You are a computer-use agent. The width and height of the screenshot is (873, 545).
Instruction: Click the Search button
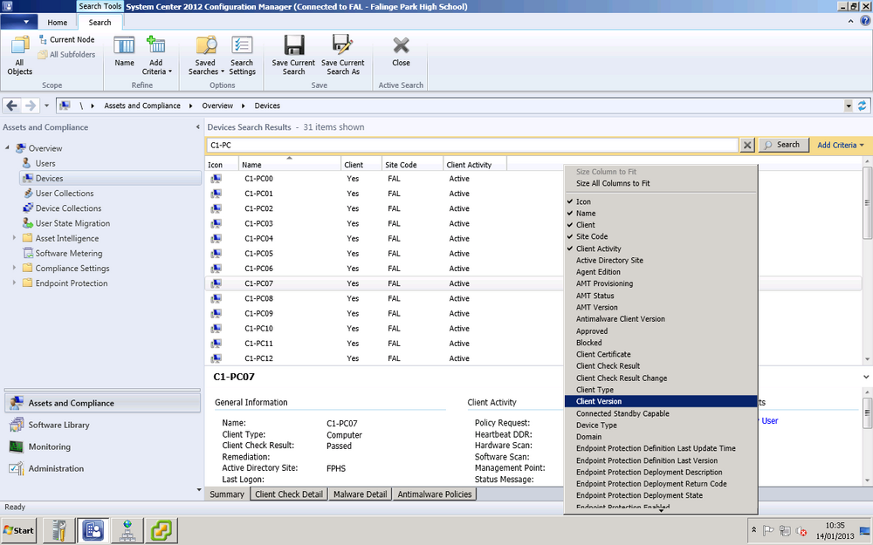tap(784, 145)
